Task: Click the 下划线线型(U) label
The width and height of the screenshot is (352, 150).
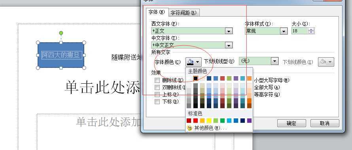Action: pyautogui.click(x=219, y=61)
